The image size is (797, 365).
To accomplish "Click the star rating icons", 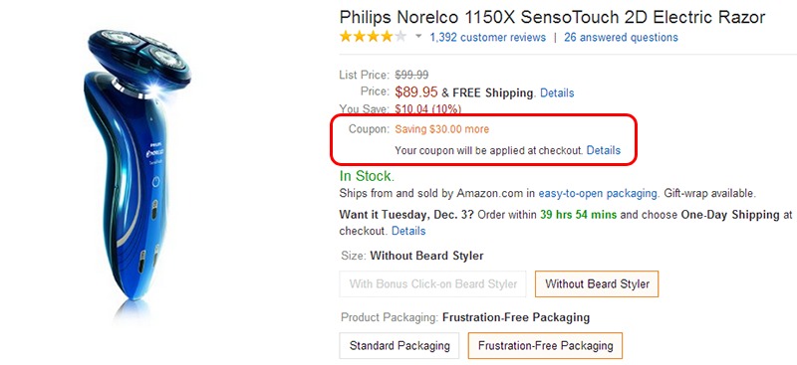I will (373, 37).
